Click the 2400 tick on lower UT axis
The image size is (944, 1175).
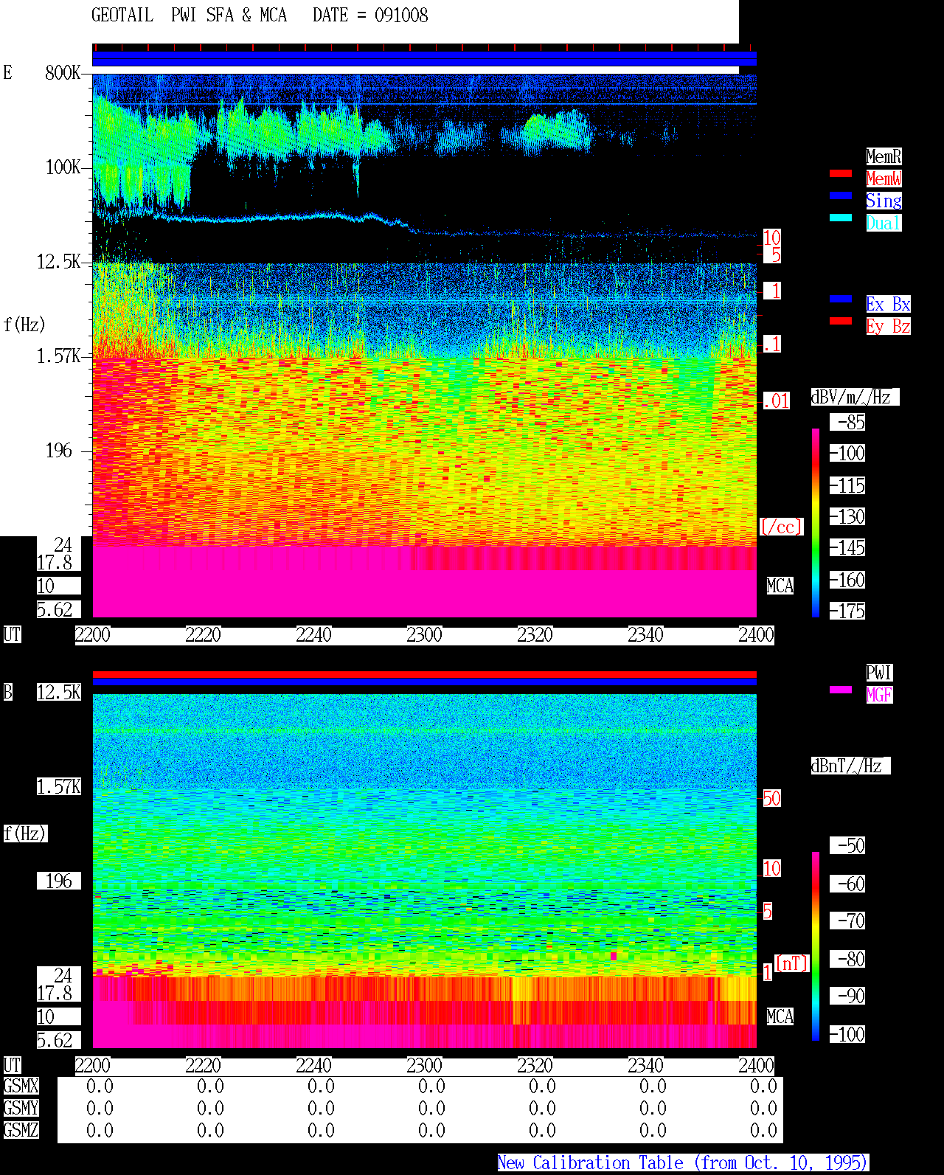(757, 1065)
